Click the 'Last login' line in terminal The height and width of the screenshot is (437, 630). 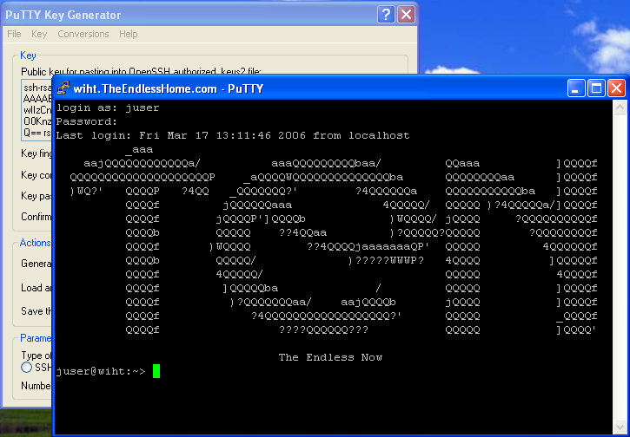point(233,135)
